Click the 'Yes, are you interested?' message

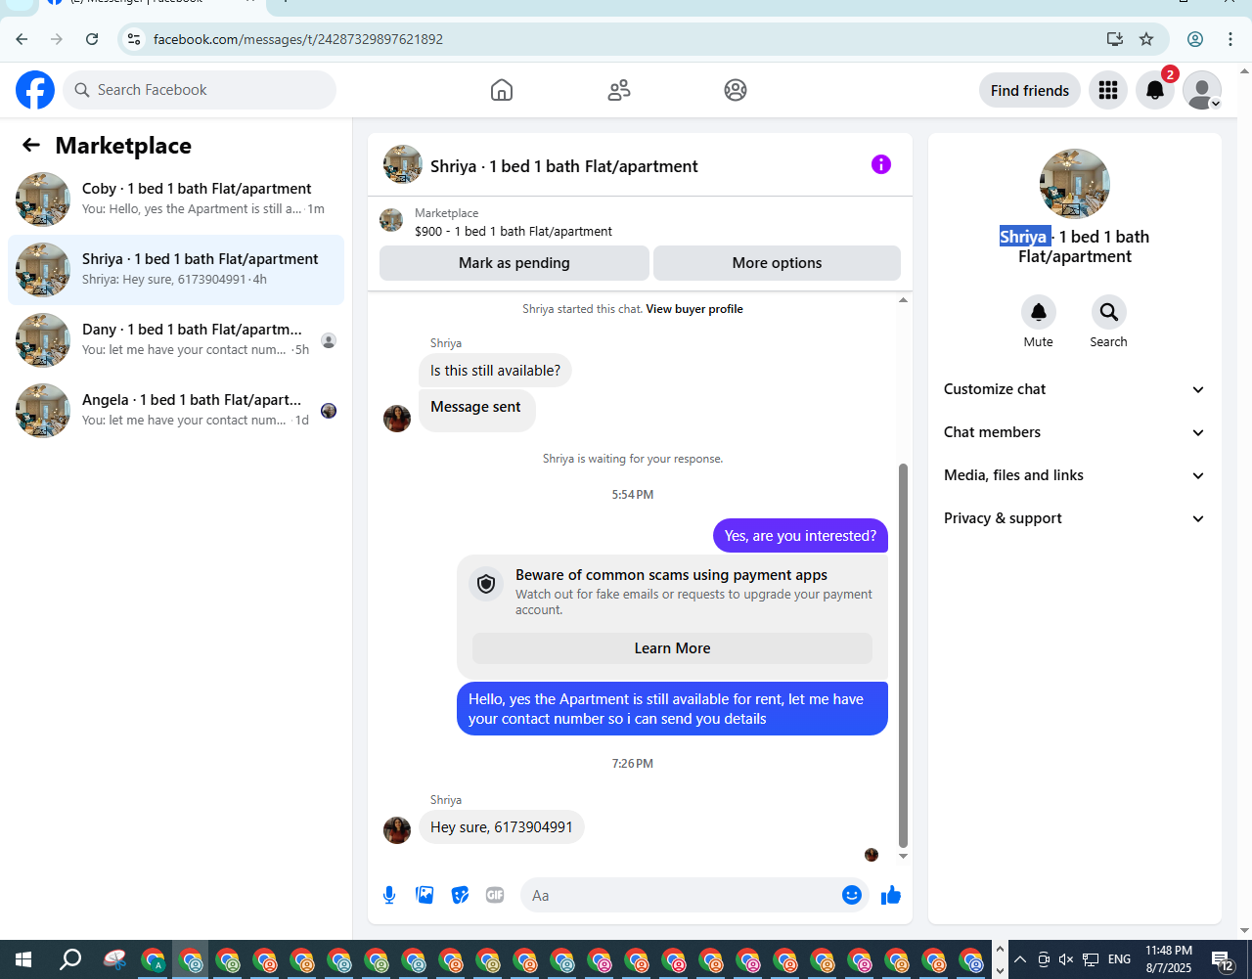[800, 536]
